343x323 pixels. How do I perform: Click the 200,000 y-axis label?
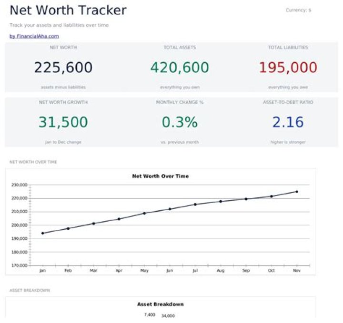(x=19, y=225)
